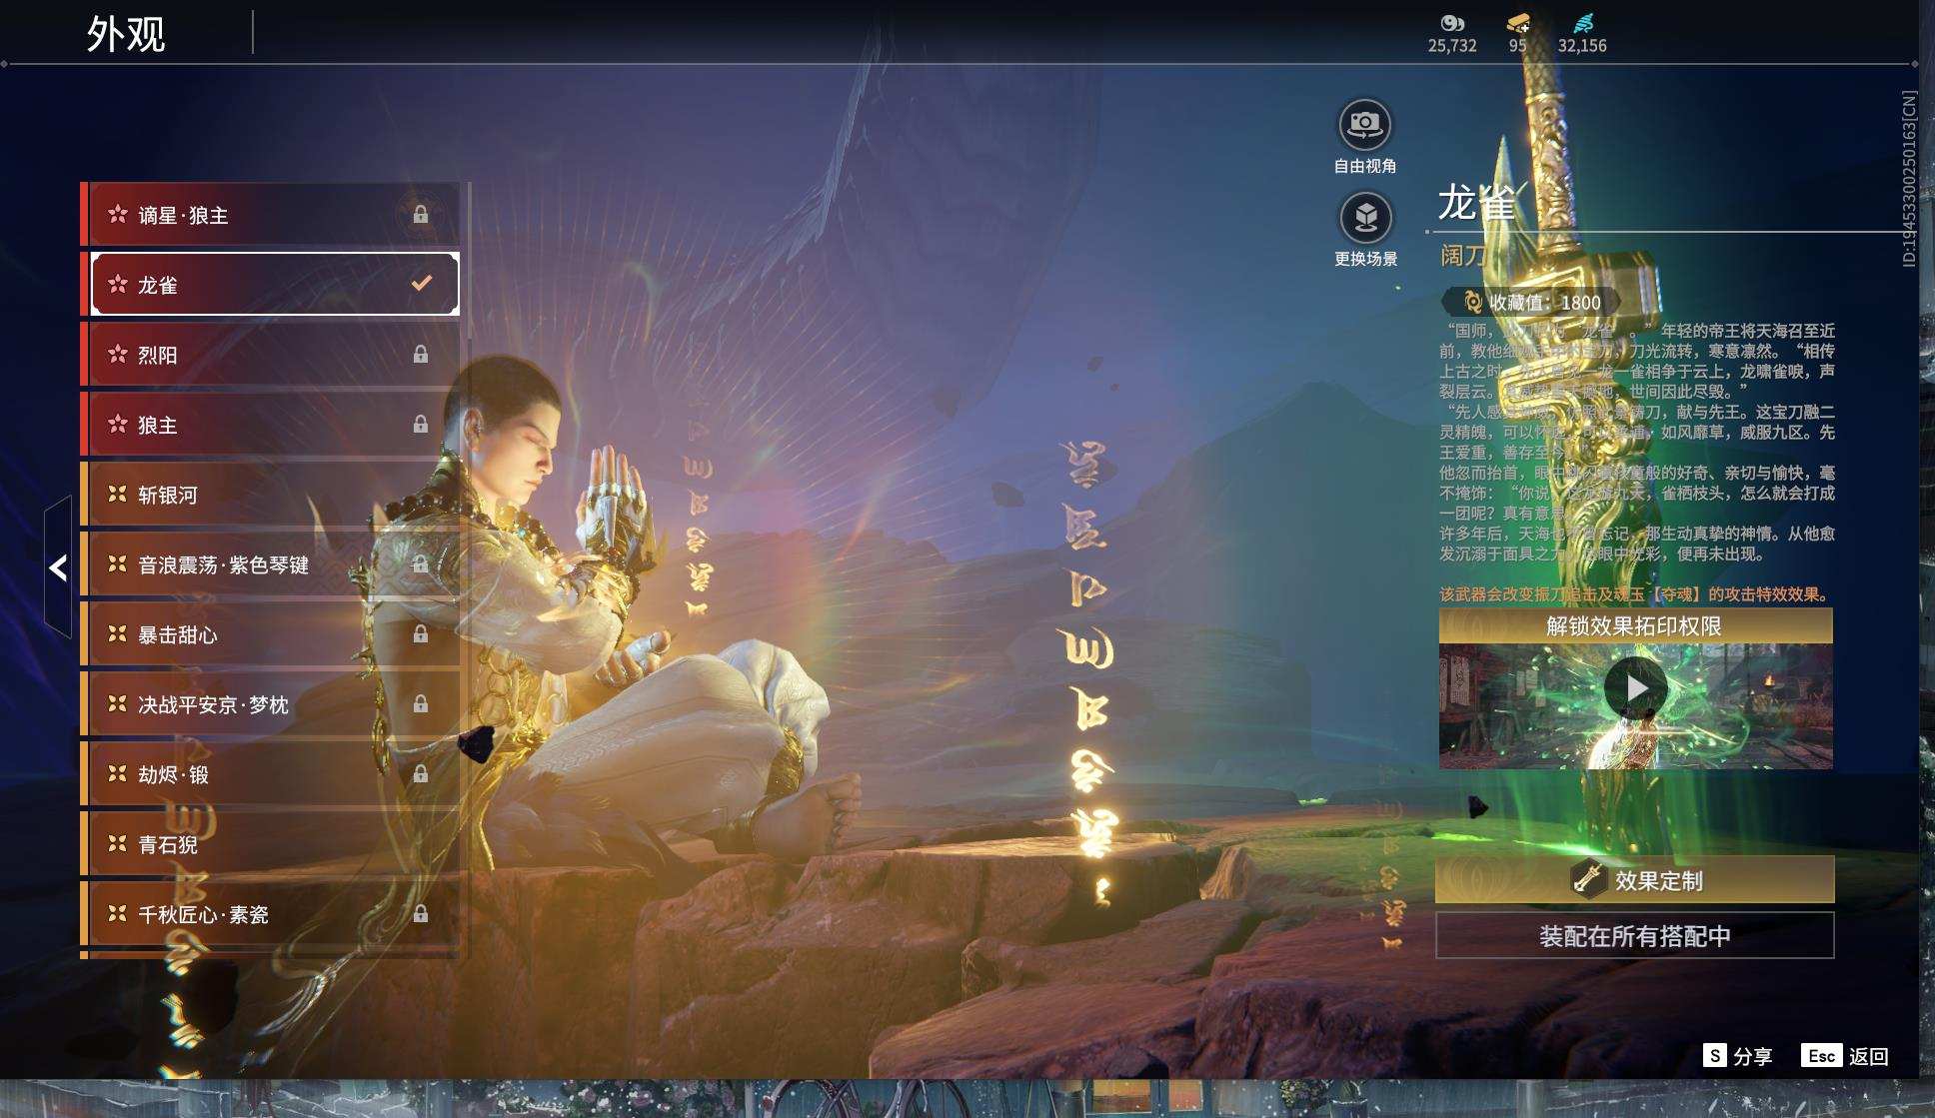Select the 斩银河 skin
1935x1118 pixels.
270,495
